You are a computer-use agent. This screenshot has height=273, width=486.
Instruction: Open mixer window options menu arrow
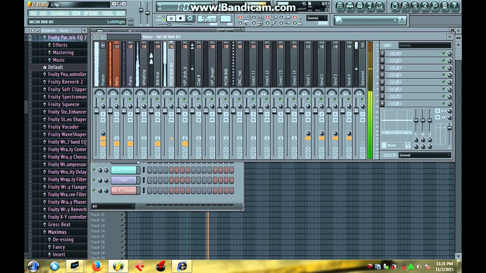pyautogui.click(x=96, y=37)
